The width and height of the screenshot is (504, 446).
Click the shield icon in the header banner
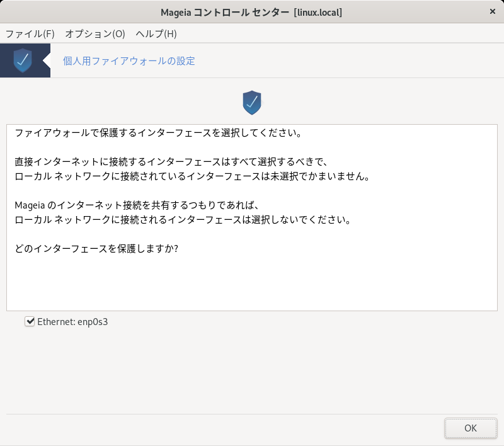(x=23, y=60)
